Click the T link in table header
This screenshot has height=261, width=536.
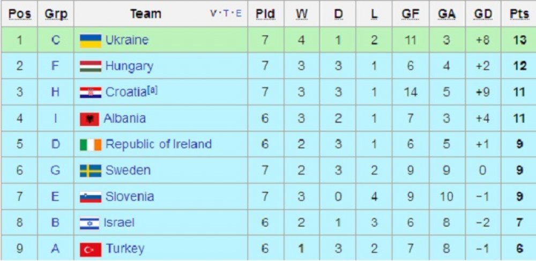[226, 13]
